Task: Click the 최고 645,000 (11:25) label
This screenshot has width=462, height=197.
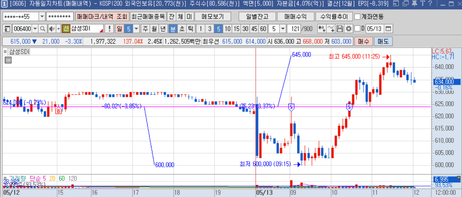Action: tap(354, 57)
